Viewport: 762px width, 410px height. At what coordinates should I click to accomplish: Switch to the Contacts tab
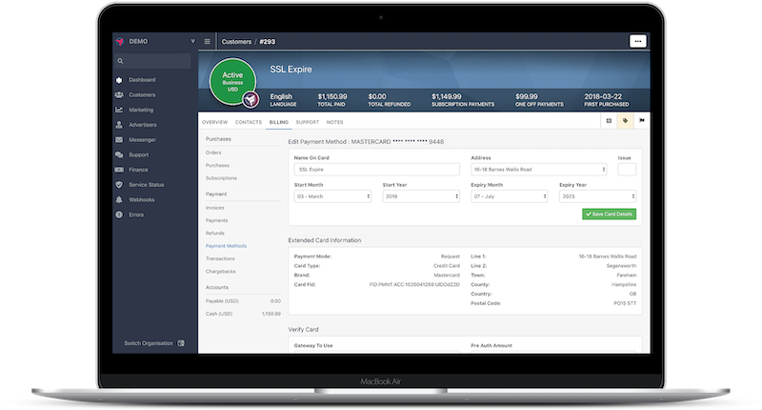(x=249, y=123)
